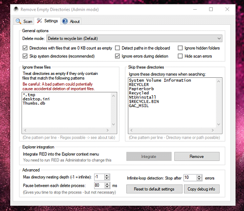Image resolution: width=244 pixels, height=211 pixels.
Task: Click the Remove explorer integration button
Action: pyautogui.click(x=197, y=157)
